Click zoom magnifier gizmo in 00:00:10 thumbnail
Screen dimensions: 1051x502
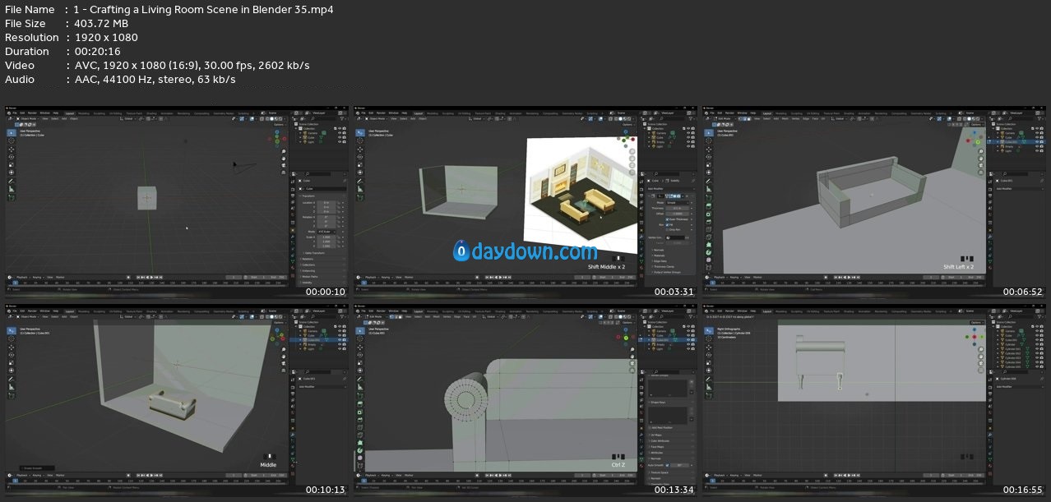point(285,150)
